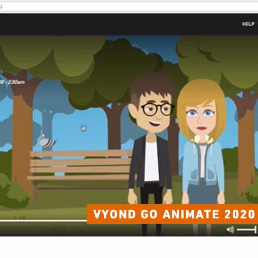Click the VYOND GO ANIMATE 2020 banner
Viewport: 258px width, 258px height.
pos(172,214)
